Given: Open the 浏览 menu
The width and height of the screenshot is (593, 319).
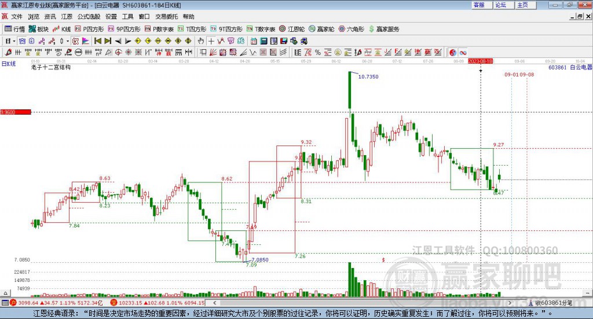Looking at the screenshot, I should coord(33,17).
